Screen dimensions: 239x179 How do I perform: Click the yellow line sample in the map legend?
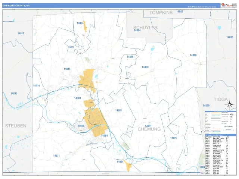tap(216, 113)
